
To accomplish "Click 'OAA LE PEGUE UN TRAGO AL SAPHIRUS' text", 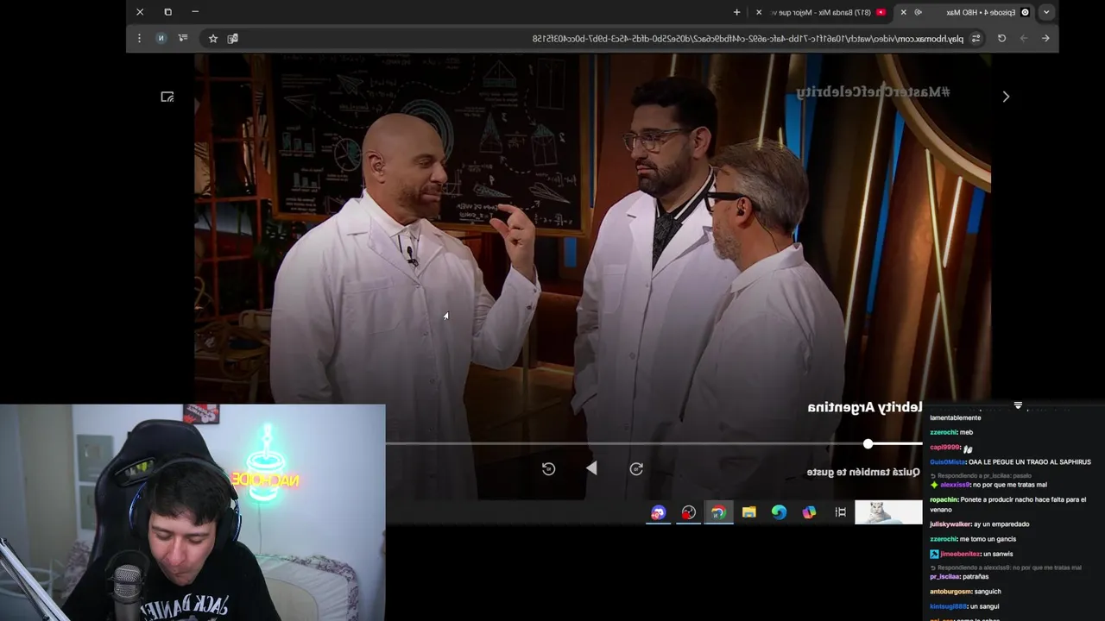I will (x=1031, y=462).
